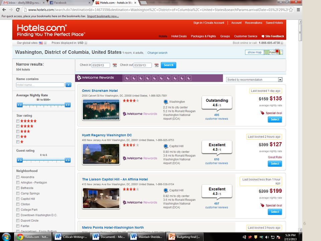Click the last Welcome Rewards moon icon
The width and height of the screenshot is (321, 241).
(189, 78)
